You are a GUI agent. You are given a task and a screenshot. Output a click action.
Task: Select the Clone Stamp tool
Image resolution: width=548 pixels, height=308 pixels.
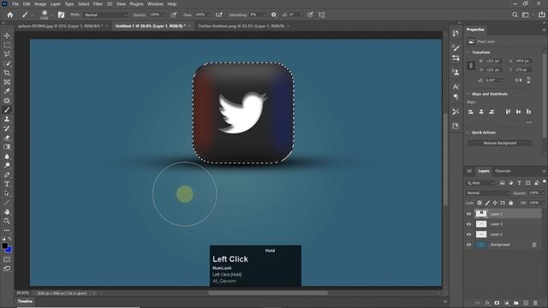(x=7, y=119)
